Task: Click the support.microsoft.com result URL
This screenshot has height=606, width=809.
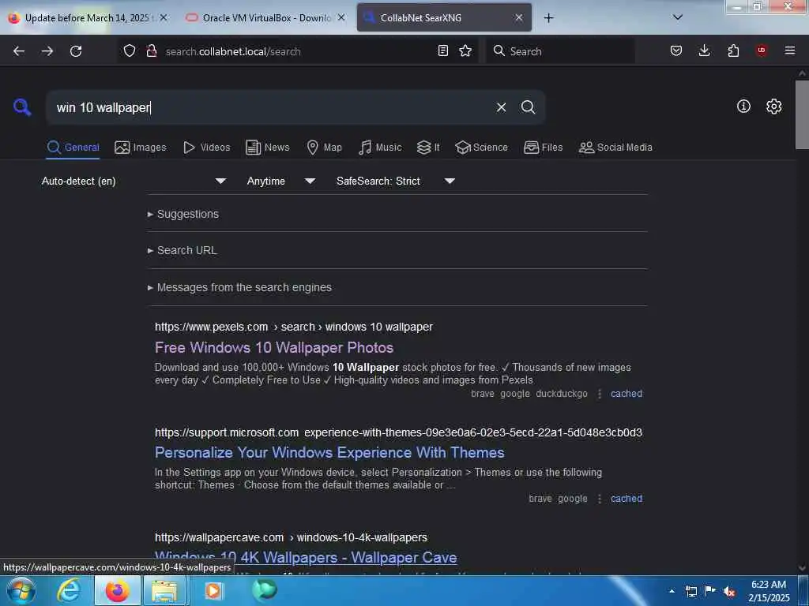Action: tap(398, 432)
